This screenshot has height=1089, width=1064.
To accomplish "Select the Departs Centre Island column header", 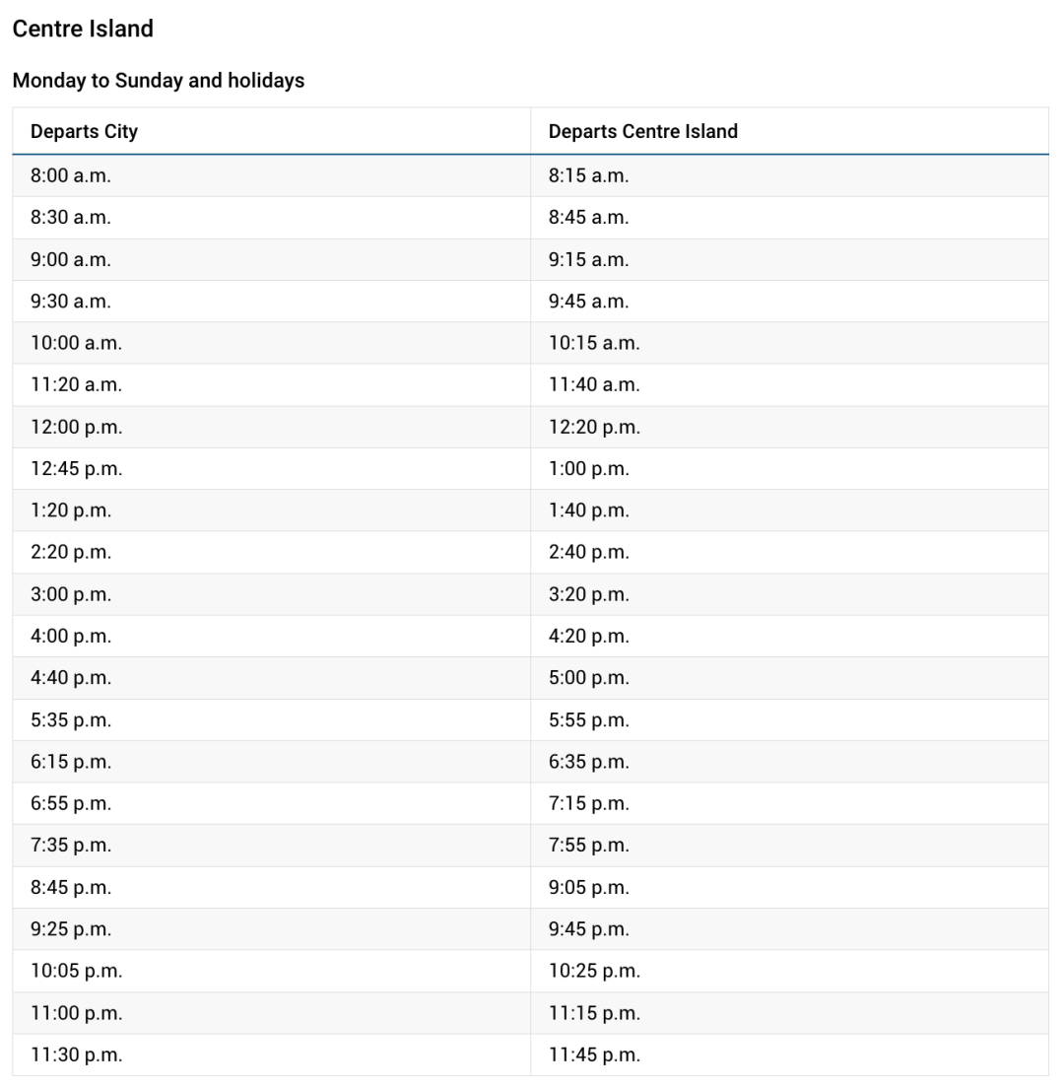I will (642, 131).
